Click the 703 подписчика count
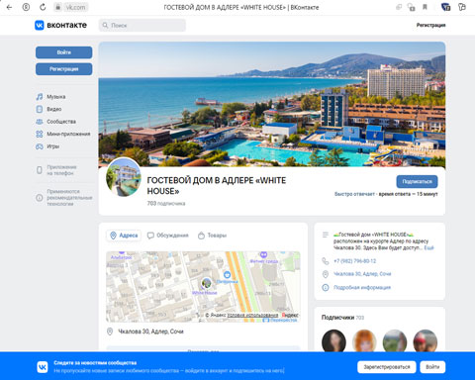The width and height of the screenshot is (475, 380). coord(166,204)
